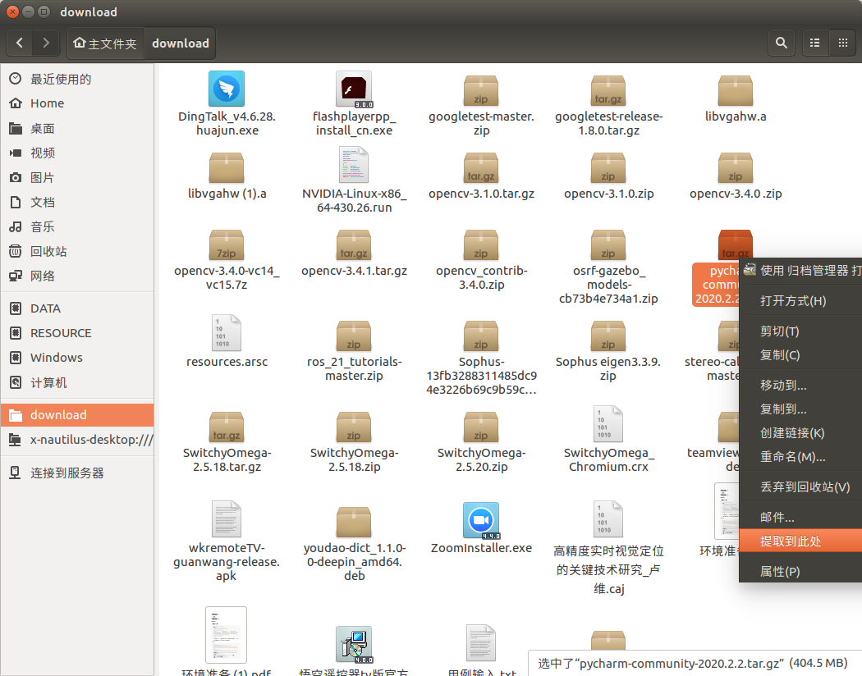Select opencv_contrib-3.4.0.zip archive icon

coord(481,245)
